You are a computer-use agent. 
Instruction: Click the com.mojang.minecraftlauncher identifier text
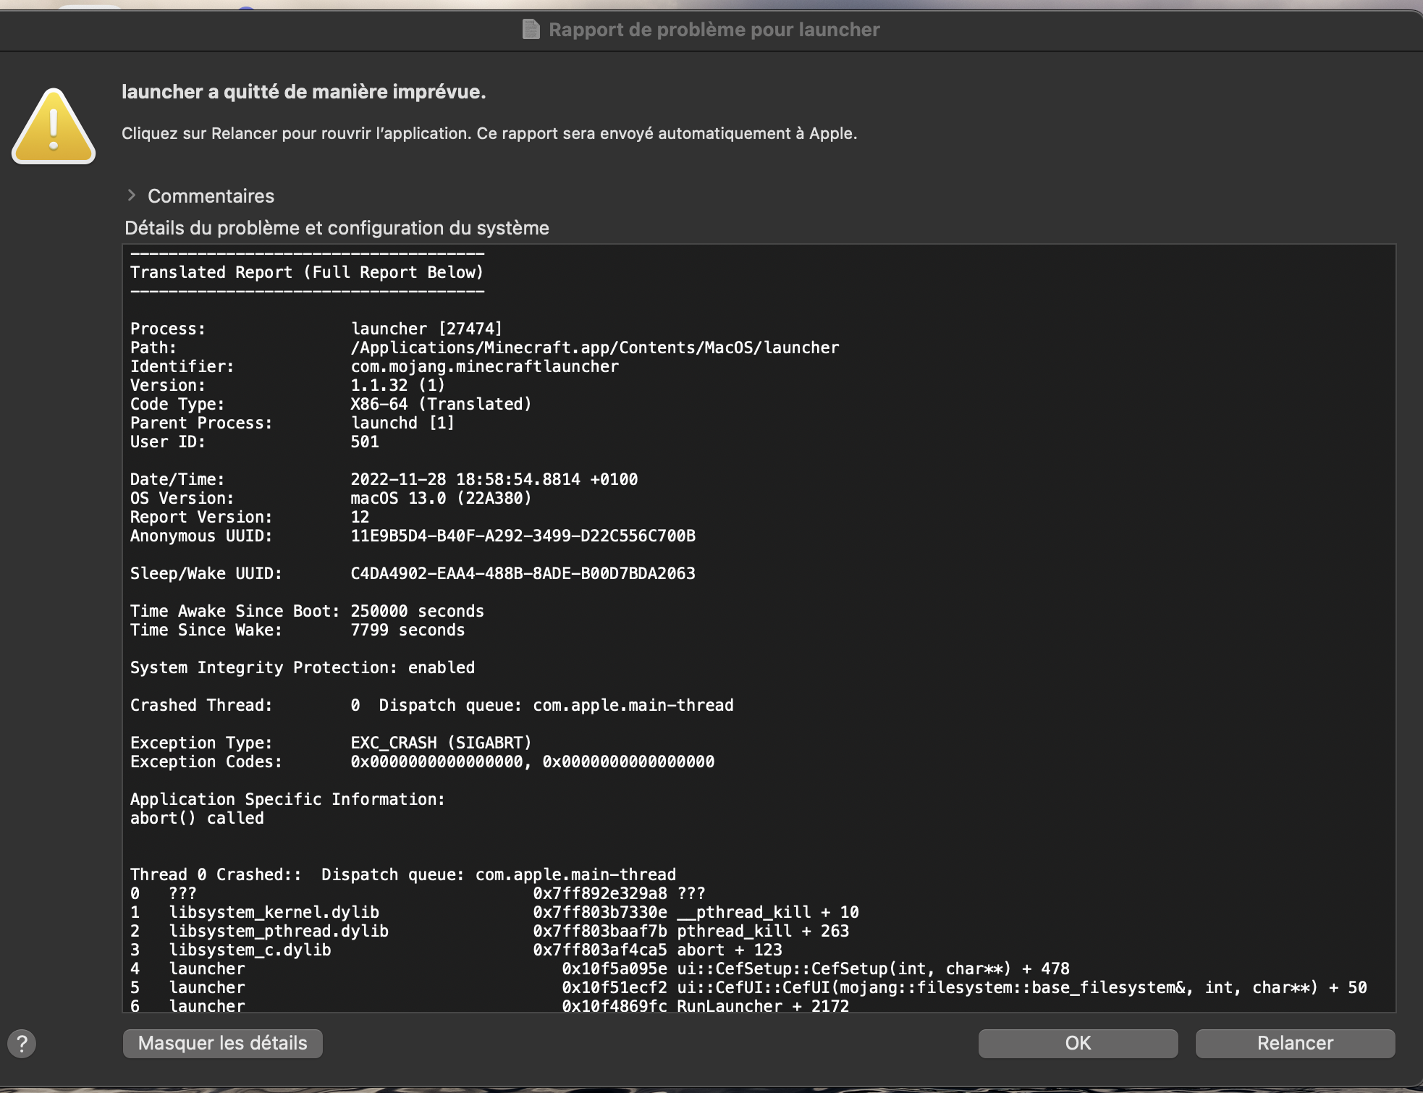click(484, 366)
